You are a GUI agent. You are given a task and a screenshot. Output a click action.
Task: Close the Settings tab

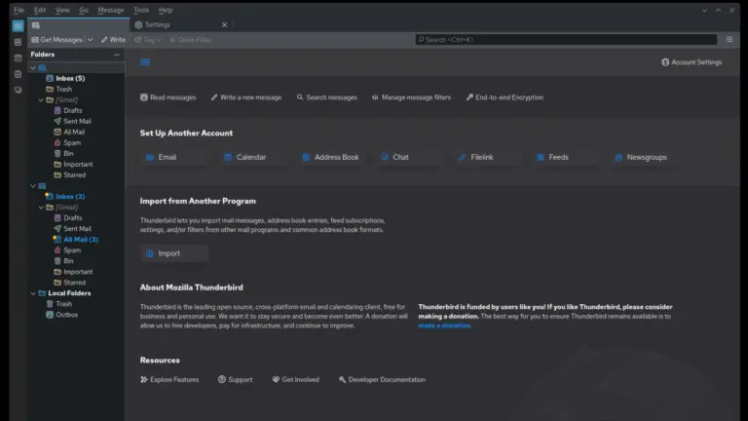tap(224, 24)
